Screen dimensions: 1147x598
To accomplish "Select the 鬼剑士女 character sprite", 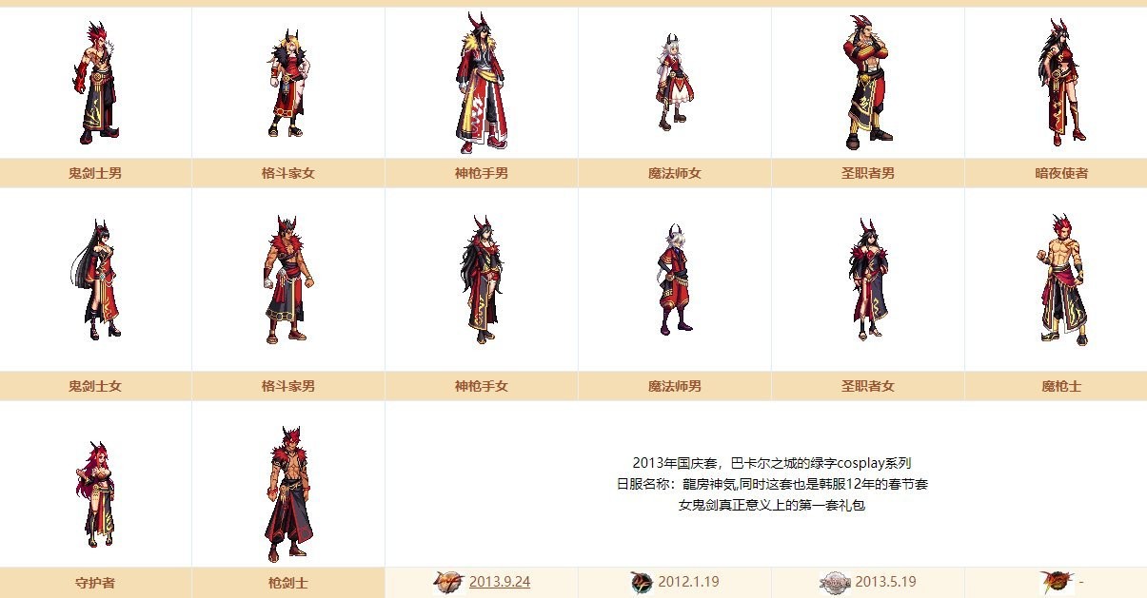I will [95, 280].
